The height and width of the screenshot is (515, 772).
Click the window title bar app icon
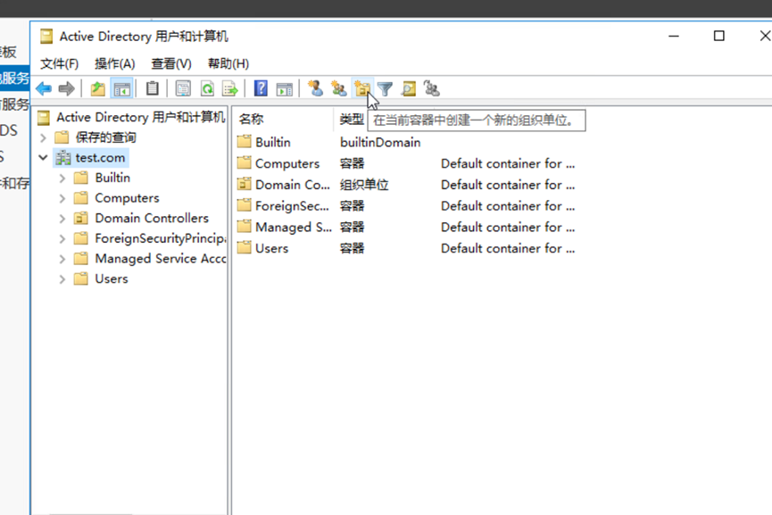[46, 37]
